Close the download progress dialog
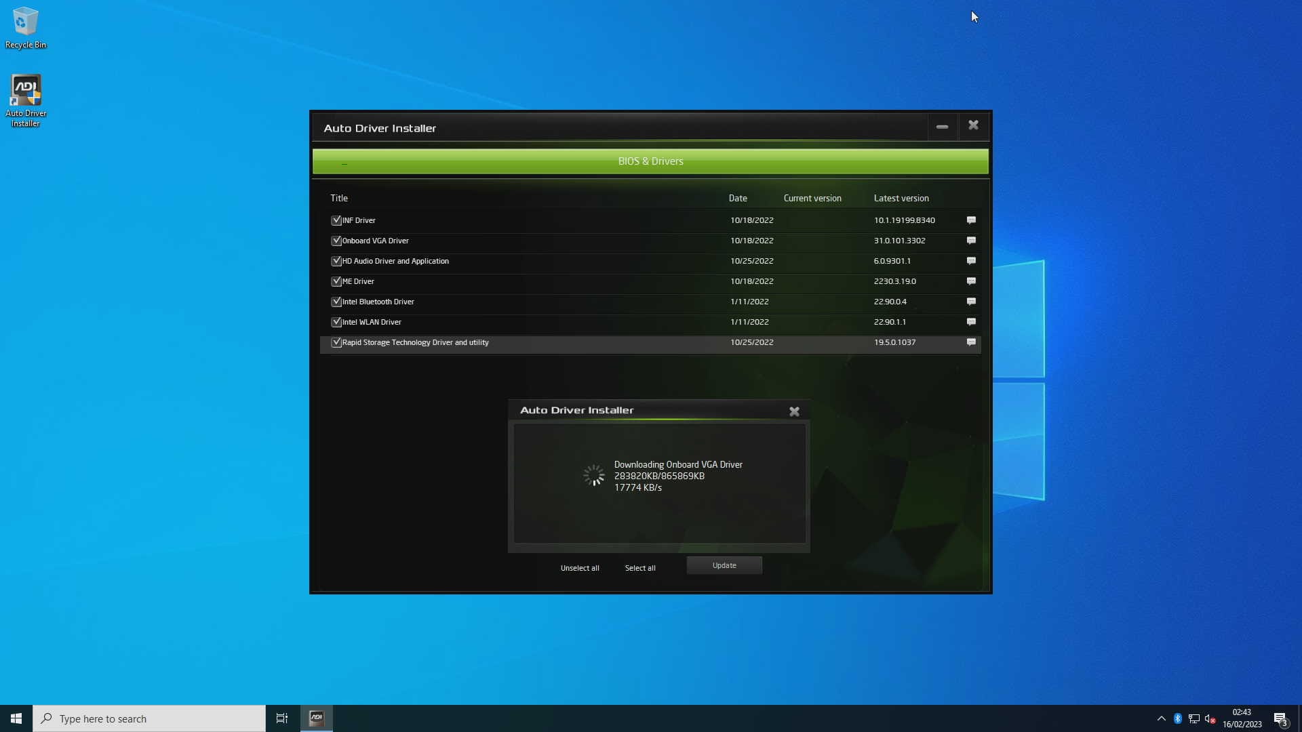 tap(794, 411)
